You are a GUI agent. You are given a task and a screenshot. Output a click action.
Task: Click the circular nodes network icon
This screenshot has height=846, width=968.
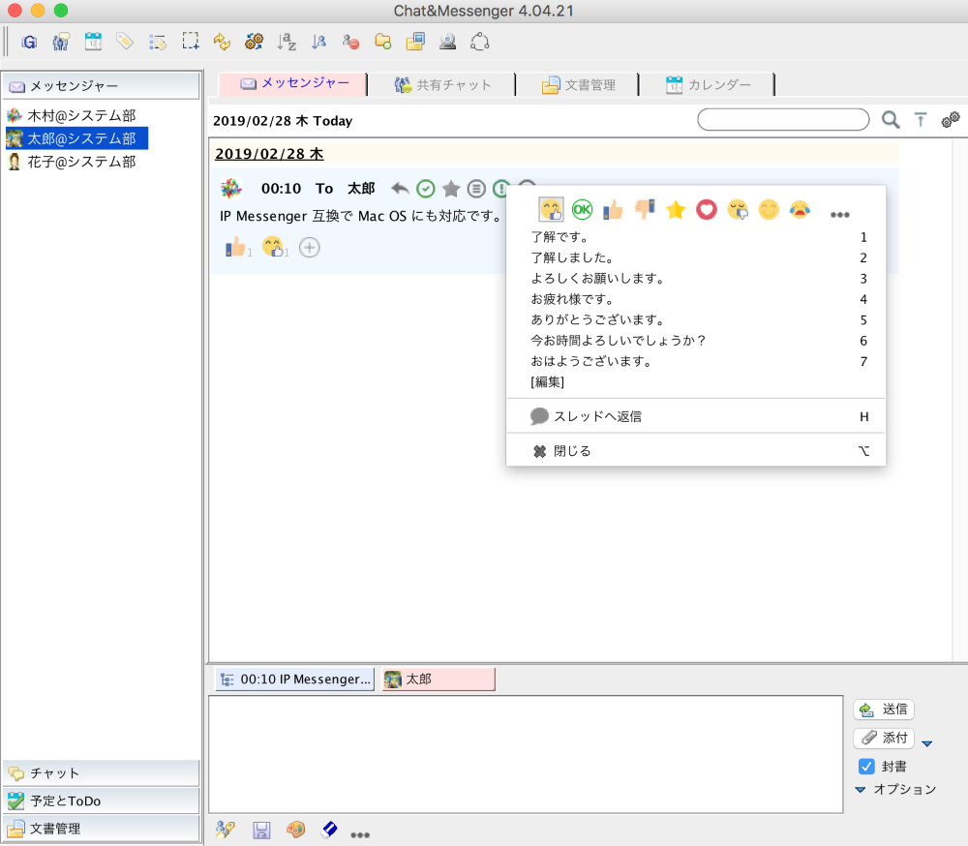pyautogui.click(x=480, y=42)
